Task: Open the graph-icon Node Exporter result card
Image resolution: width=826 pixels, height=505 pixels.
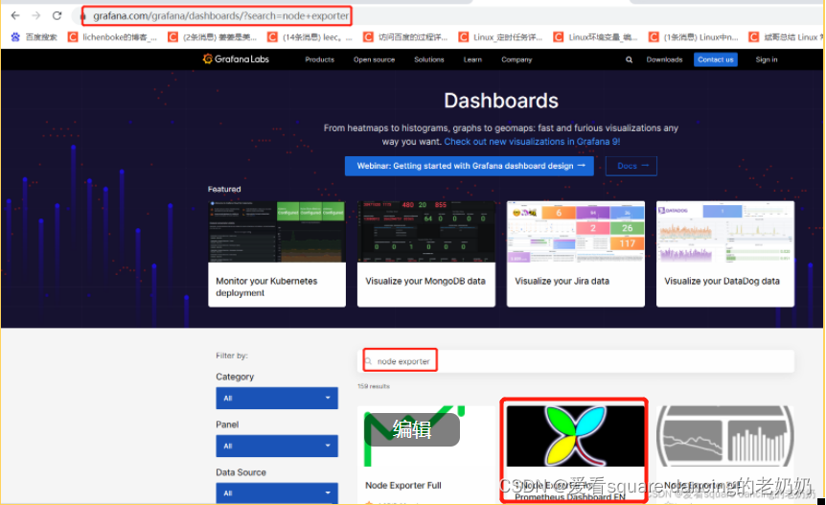Action: click(724, 453)
